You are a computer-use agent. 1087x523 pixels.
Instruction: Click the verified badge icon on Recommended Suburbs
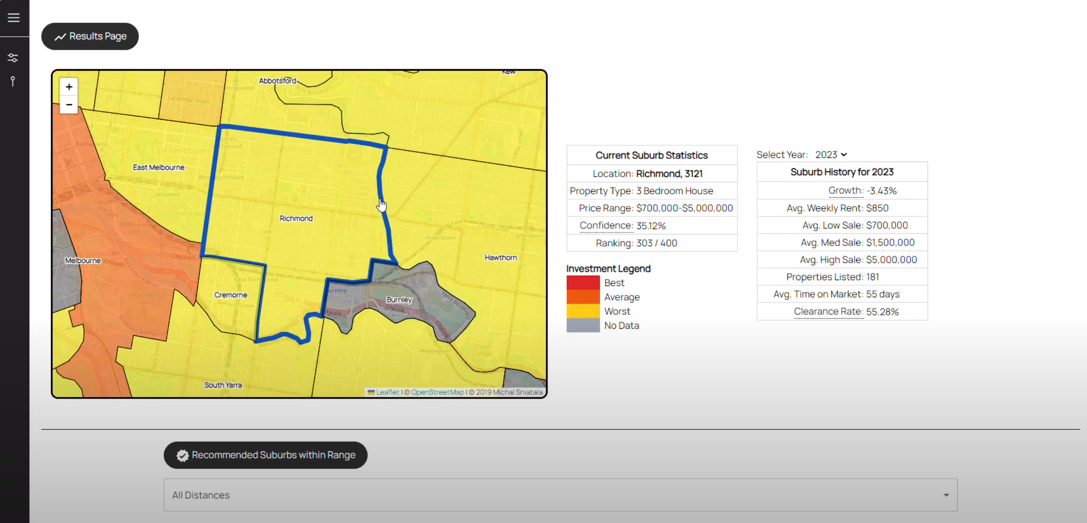pos(182,455)
